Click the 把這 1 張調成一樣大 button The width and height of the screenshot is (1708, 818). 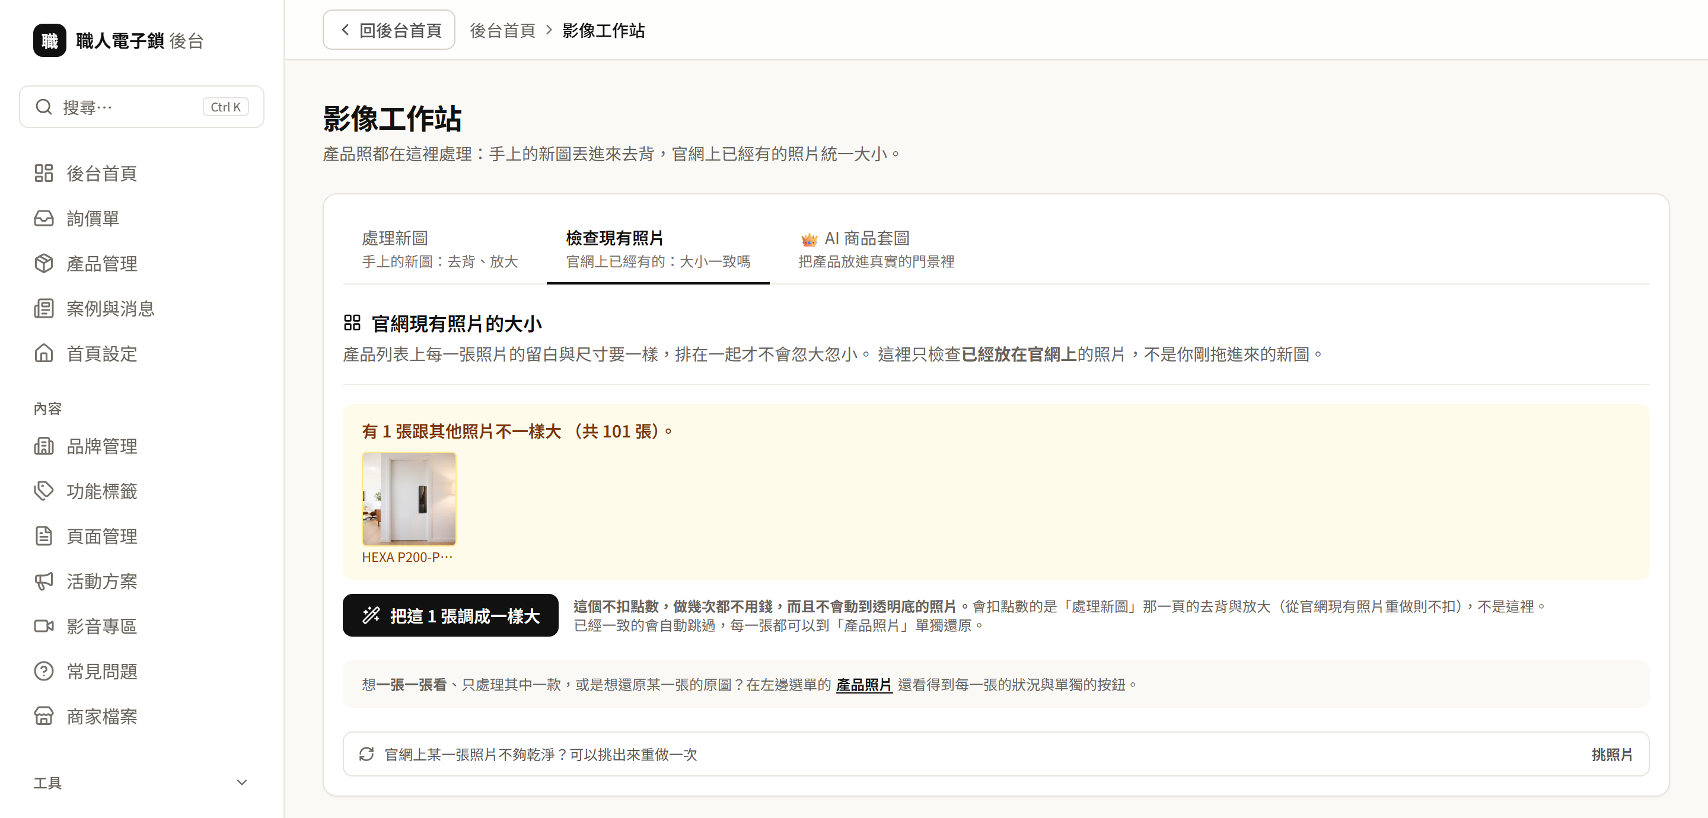pos(450,615)
